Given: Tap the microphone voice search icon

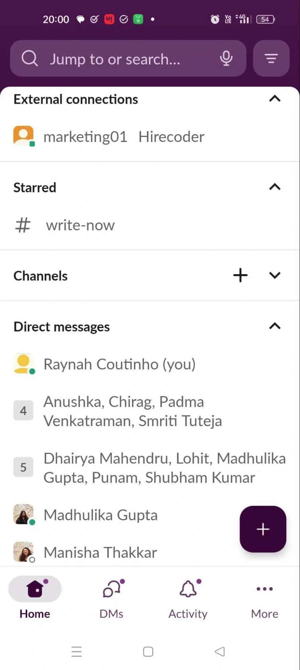Looking at the screenshot, I should tap(226, 58).
